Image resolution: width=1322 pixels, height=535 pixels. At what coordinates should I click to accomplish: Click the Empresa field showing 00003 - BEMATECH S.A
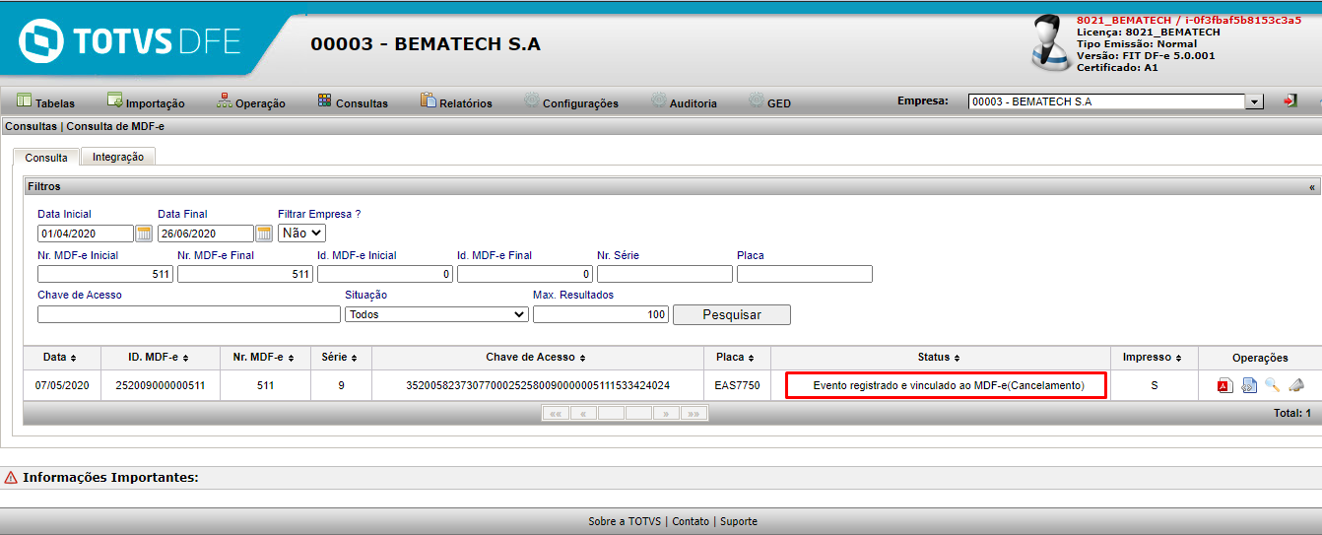pyautogui.click(x=1107, y=101)
